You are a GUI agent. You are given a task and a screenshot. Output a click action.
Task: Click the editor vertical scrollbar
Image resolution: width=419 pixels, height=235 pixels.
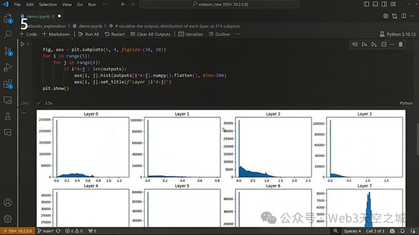point(417,139)
